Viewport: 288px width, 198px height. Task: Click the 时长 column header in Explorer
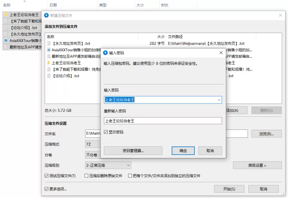click(178, 5)
